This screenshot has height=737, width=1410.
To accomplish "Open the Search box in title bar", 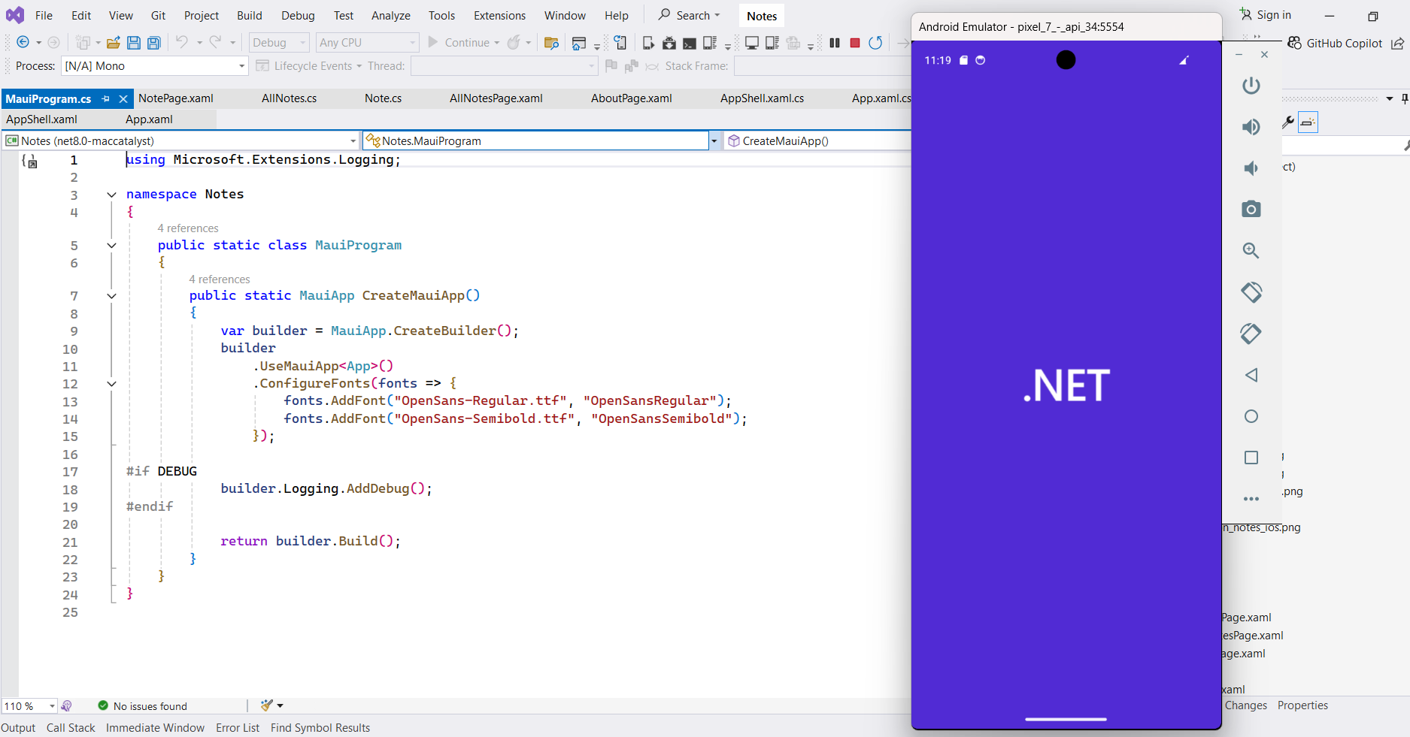I will [x=689, y=15].
